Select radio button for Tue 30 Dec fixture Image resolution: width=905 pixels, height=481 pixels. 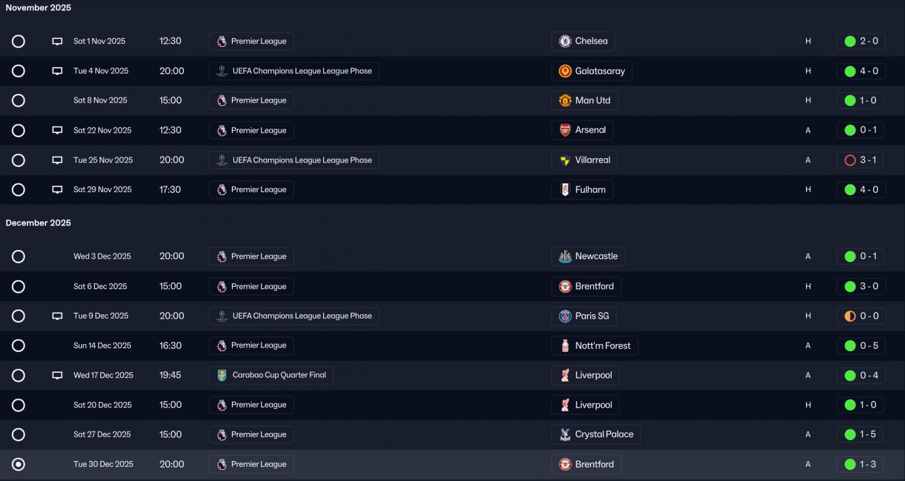pos(18,465)
